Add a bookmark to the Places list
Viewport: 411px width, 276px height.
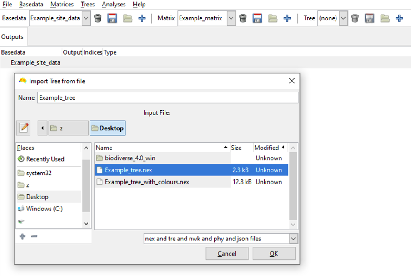(x=22, y=236)
